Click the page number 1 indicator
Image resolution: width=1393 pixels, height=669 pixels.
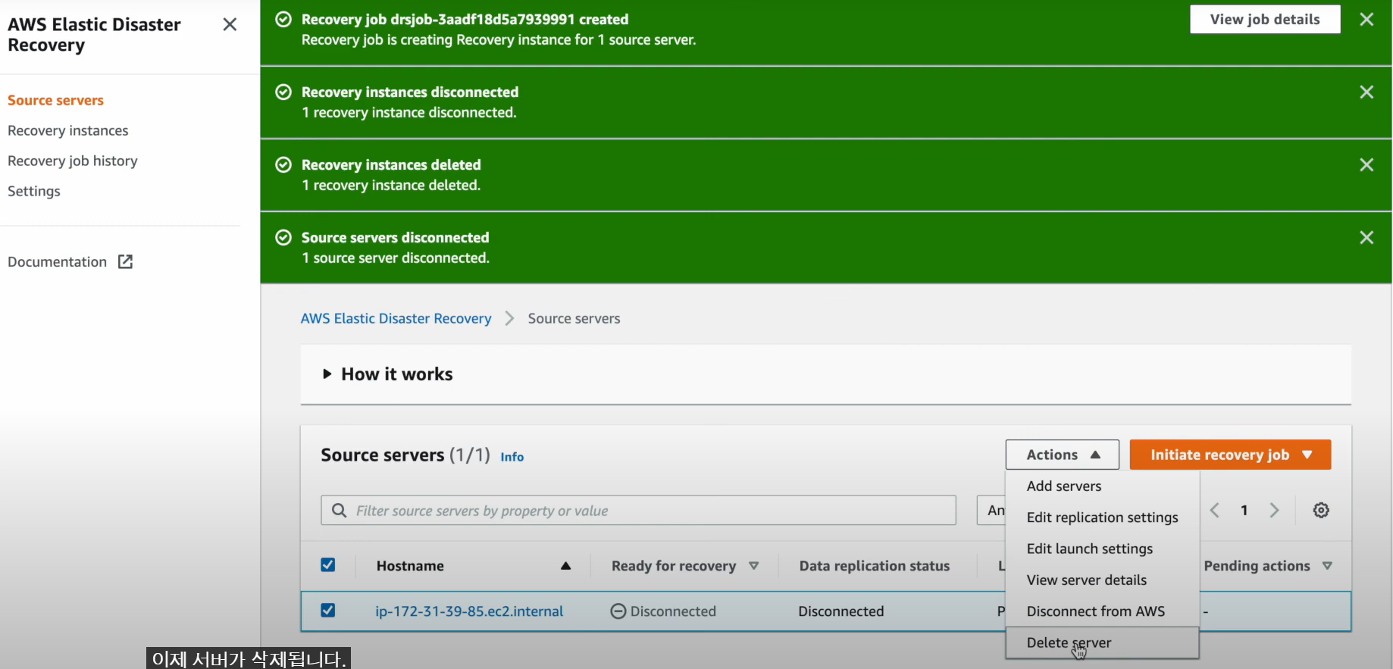click(1244, 511)
